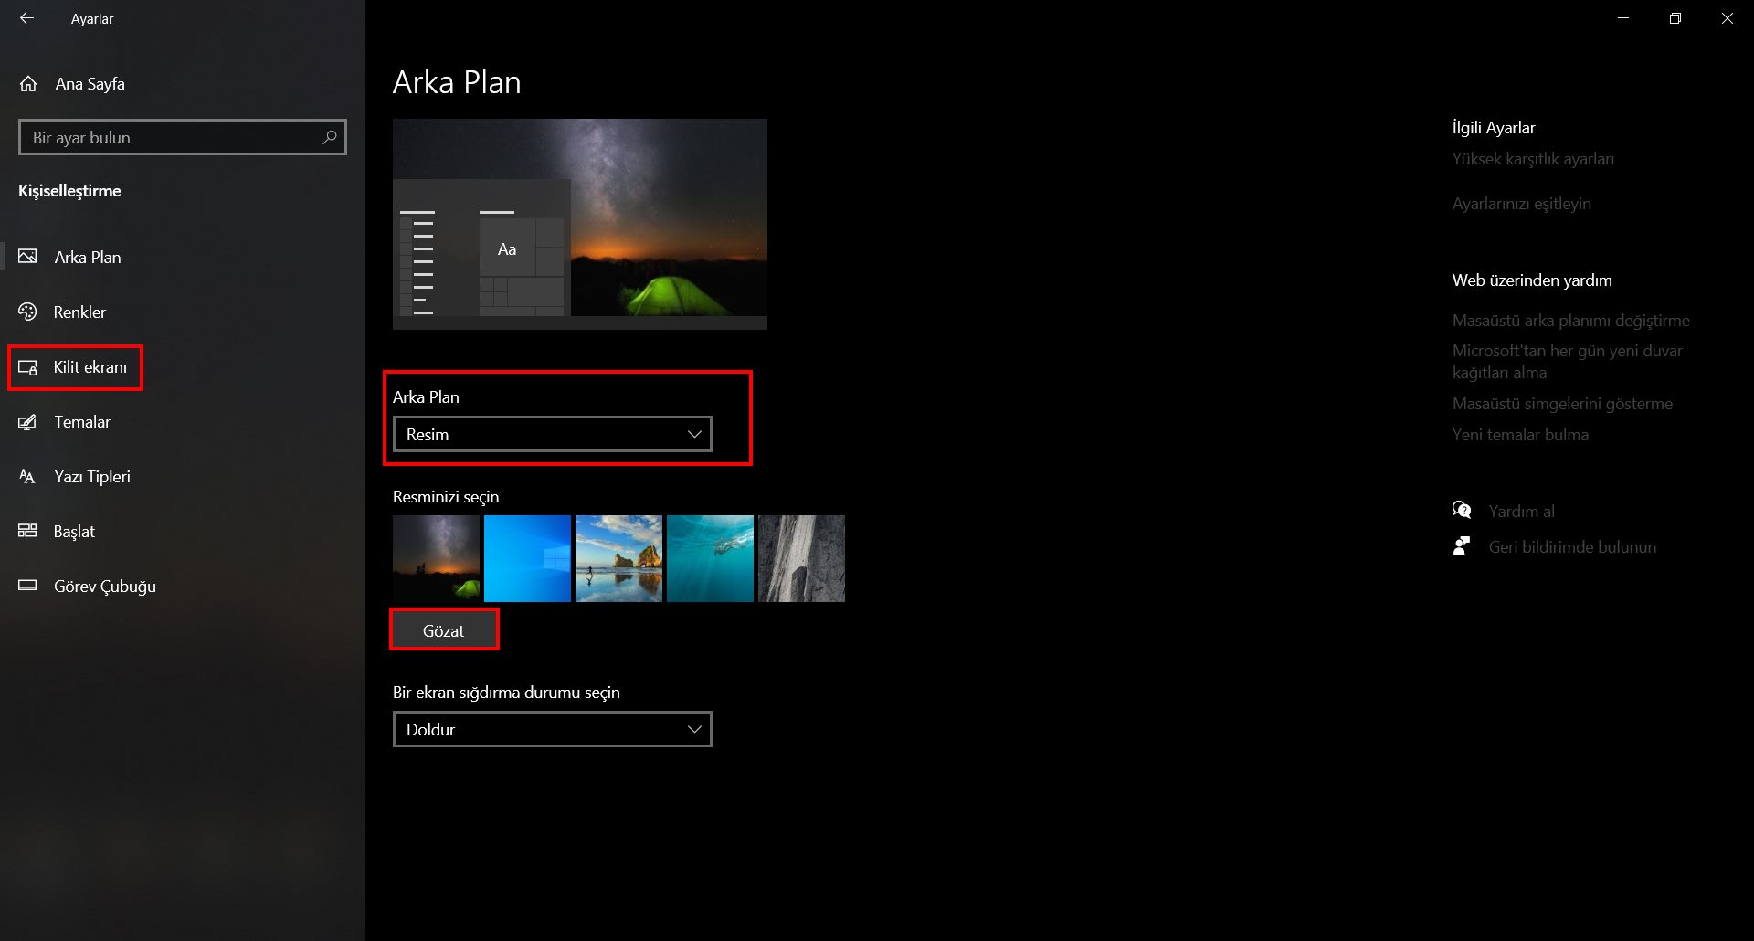Click the Temalar brush icon

point(27,422)
